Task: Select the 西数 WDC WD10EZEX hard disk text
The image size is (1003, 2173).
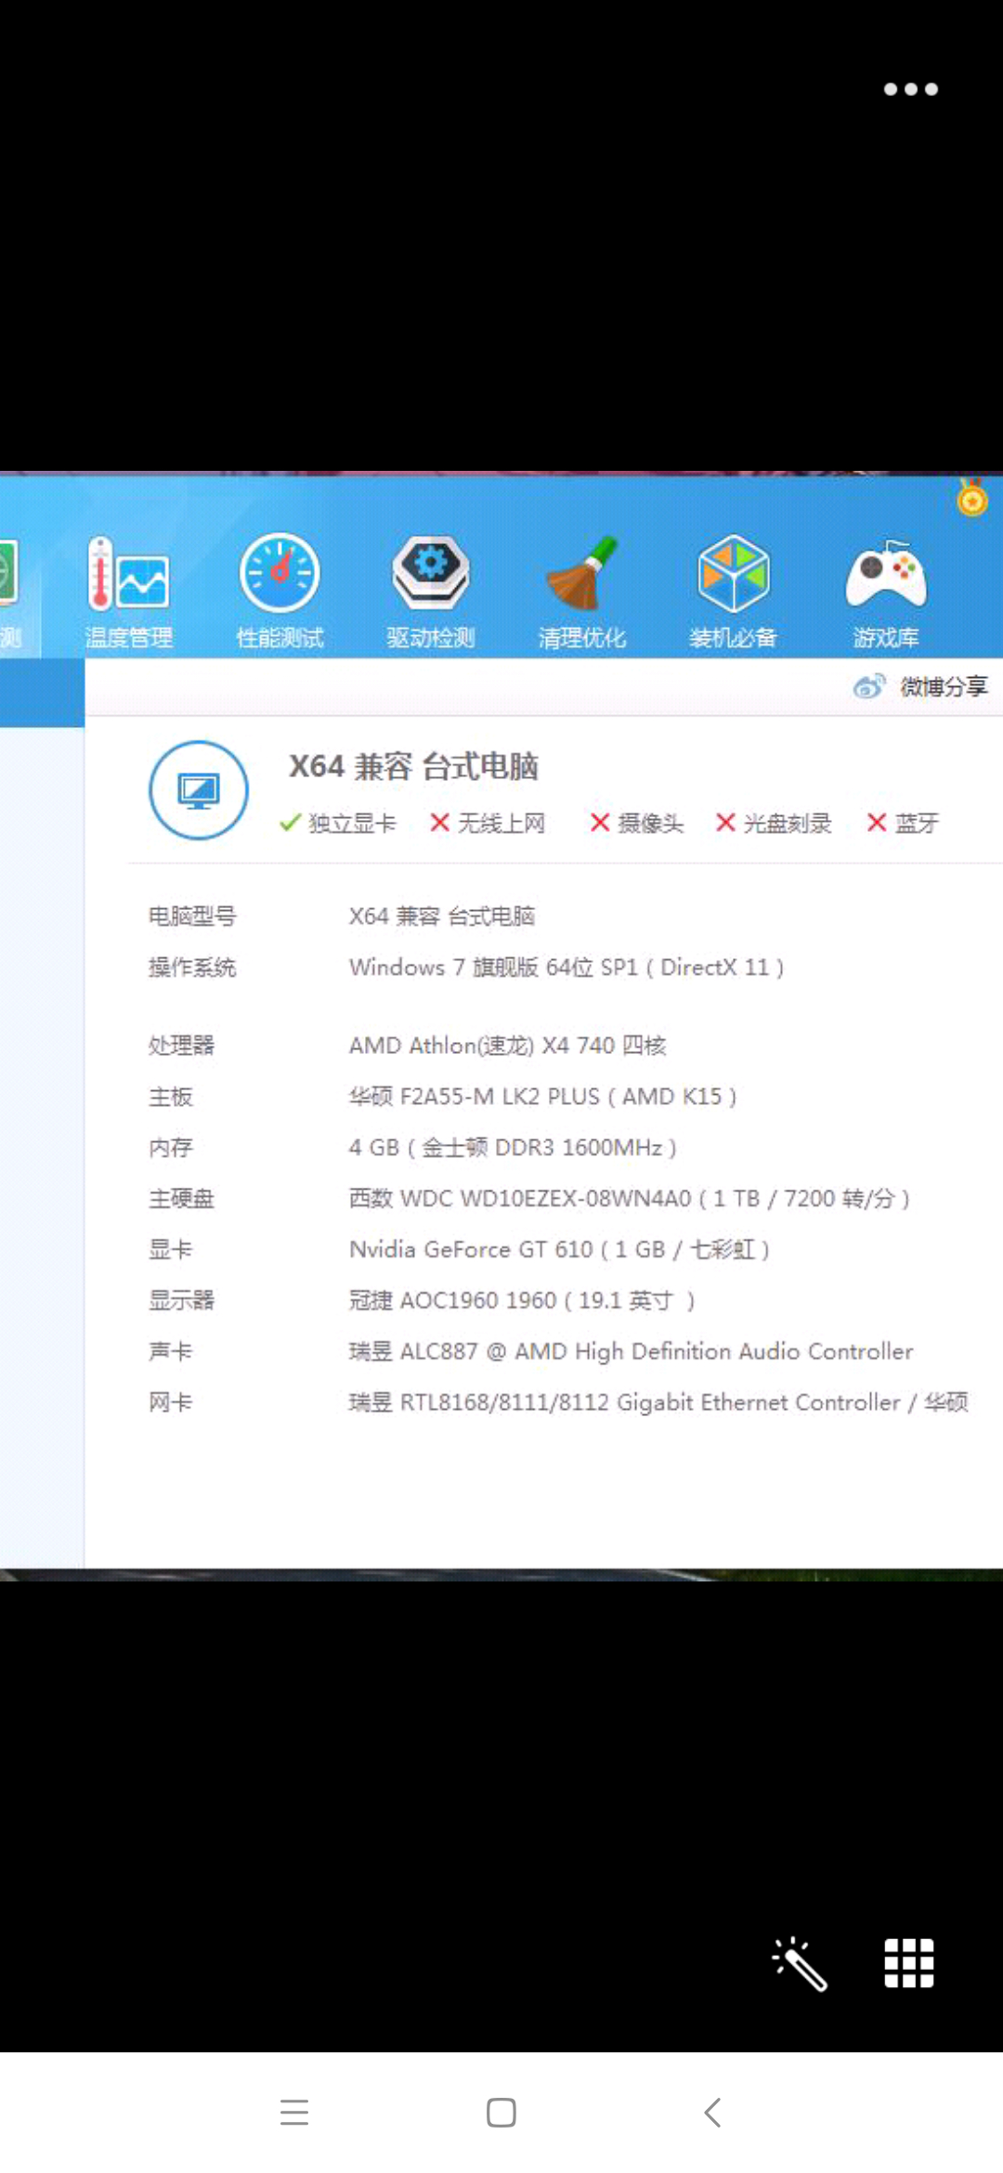Action: (x=630, y=1199)
